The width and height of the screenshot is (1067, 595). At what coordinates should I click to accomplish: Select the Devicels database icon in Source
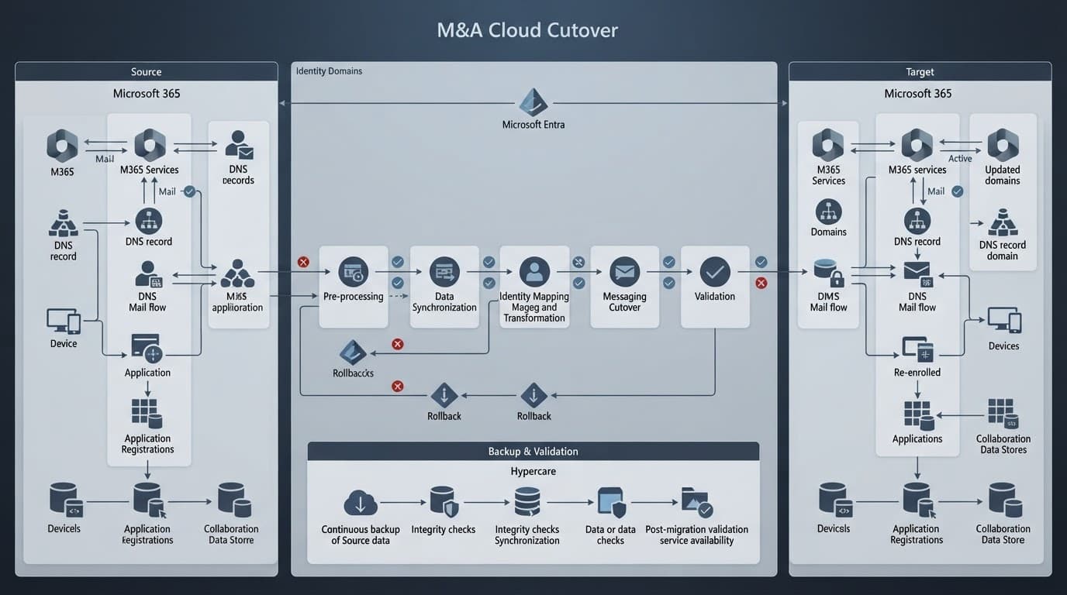coord(65,500)
